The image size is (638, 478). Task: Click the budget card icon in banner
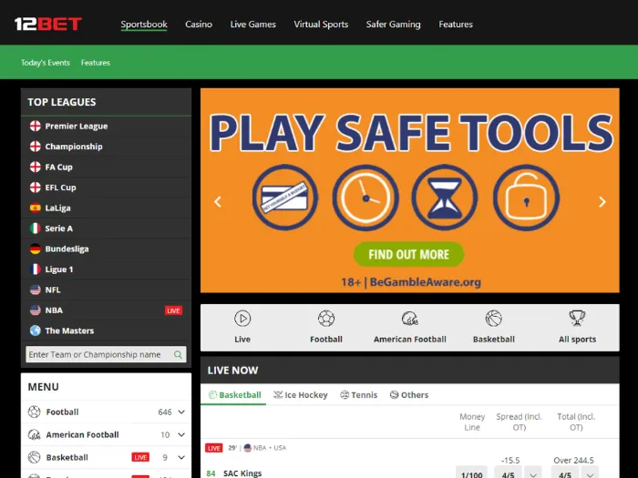coord(284,198)
